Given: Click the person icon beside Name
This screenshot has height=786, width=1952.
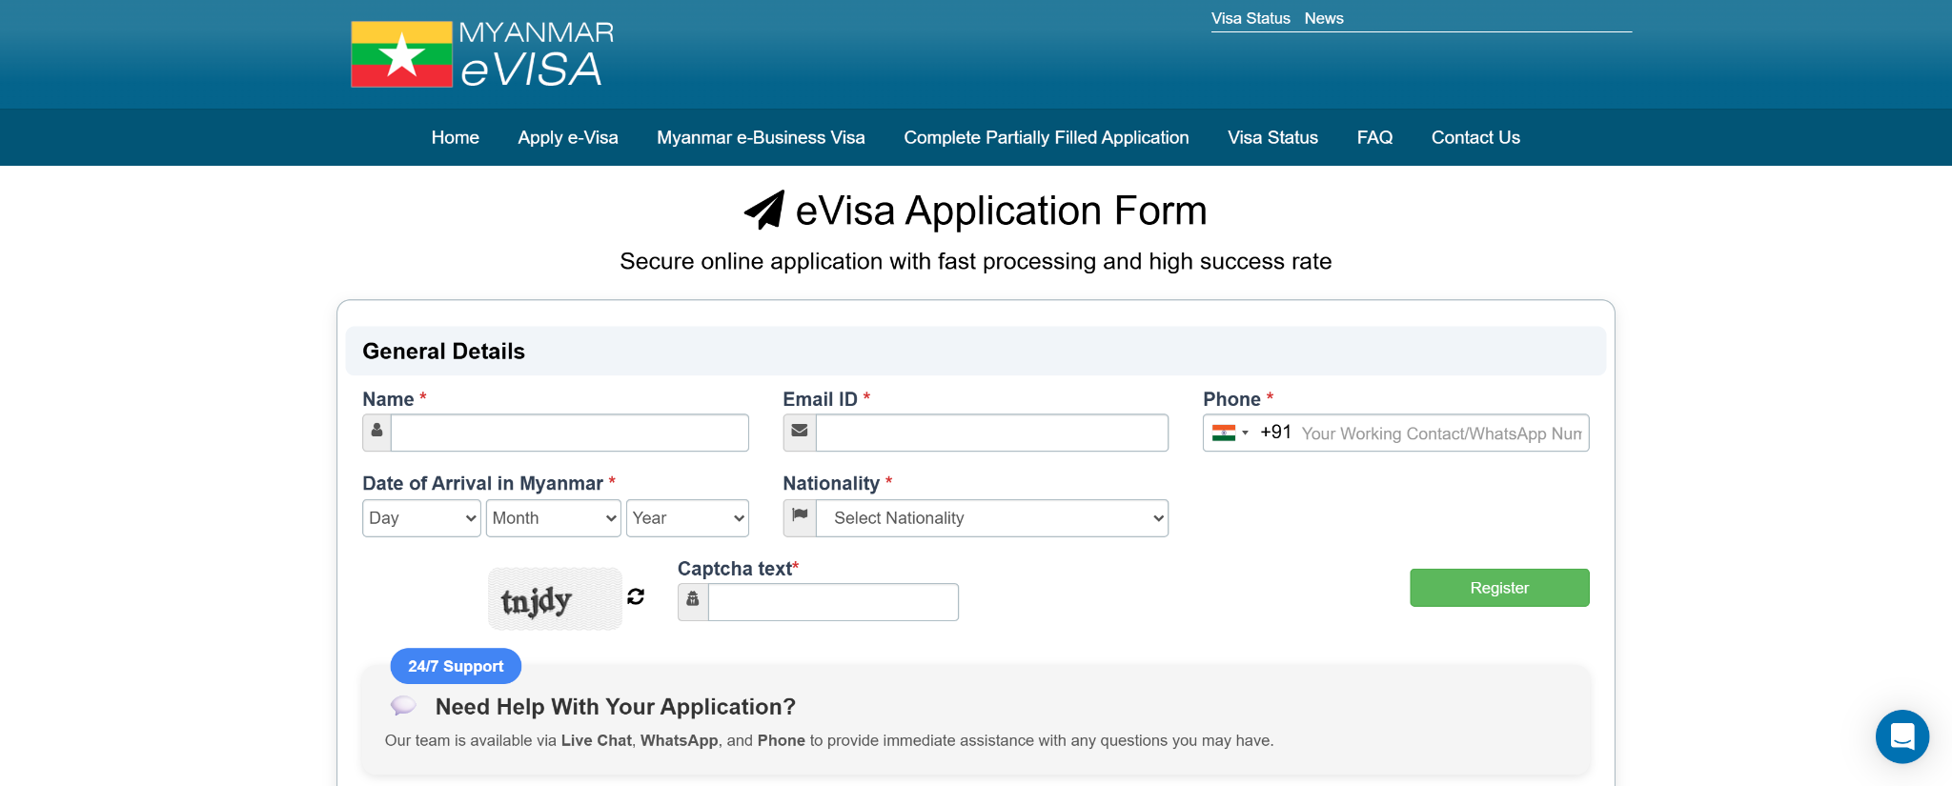Looking at the screenshot, I should click(x=377, y=432).
